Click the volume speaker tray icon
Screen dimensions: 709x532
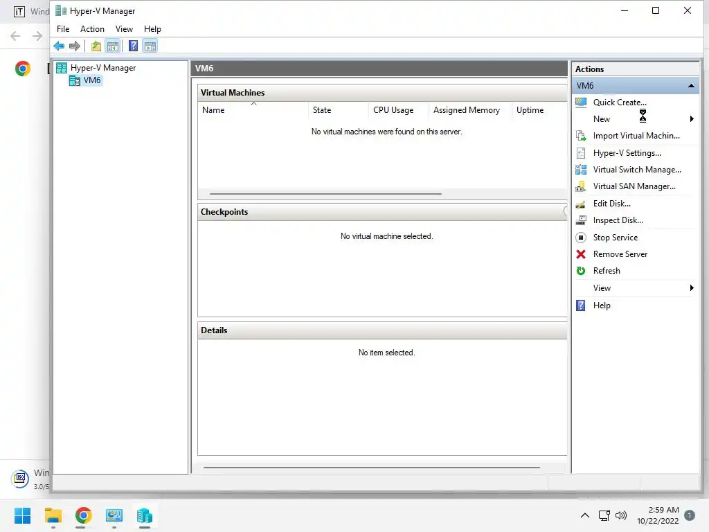[x=621, y=515]
